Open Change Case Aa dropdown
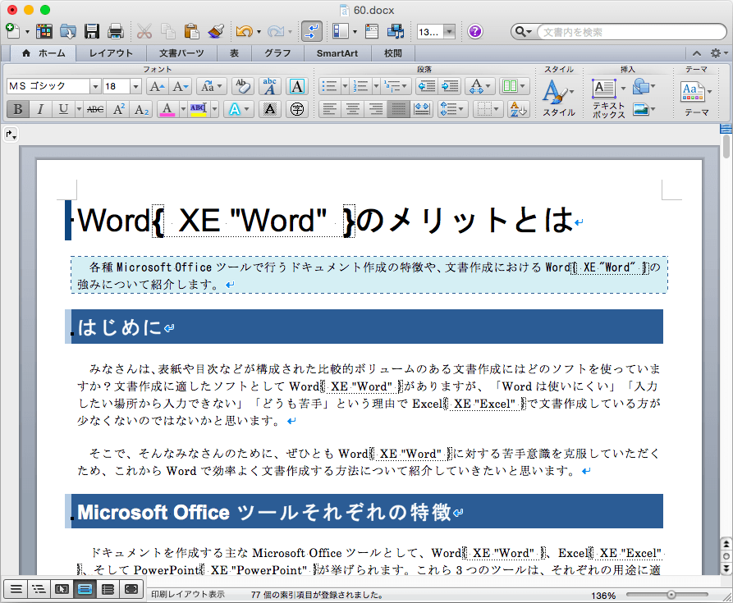Screen dimensions: 733x603 (211, 86)
